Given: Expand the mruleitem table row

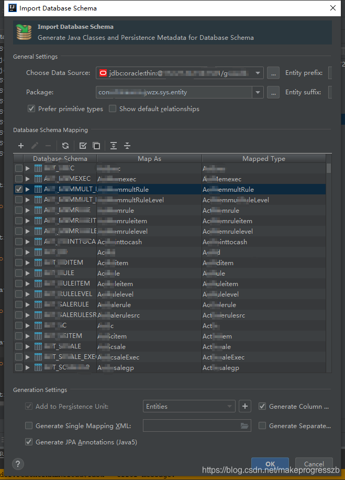Looking at the screenshot, I should (28, 221).
